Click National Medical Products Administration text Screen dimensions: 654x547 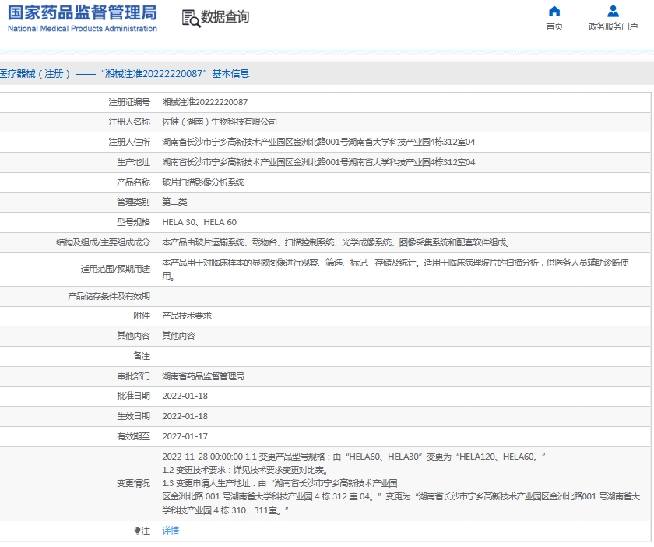[x=83, y=29]
